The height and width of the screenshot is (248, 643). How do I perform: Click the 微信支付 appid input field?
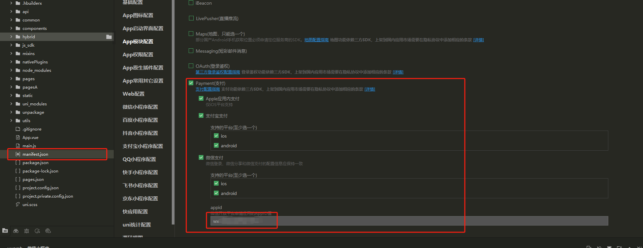click(409, 221)
